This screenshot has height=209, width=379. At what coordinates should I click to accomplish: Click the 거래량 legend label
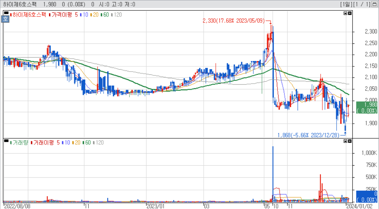coord(19,143)
